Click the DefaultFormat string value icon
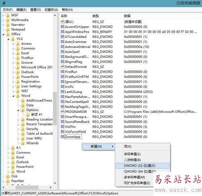Screen dimensions: 202x196 62,67
